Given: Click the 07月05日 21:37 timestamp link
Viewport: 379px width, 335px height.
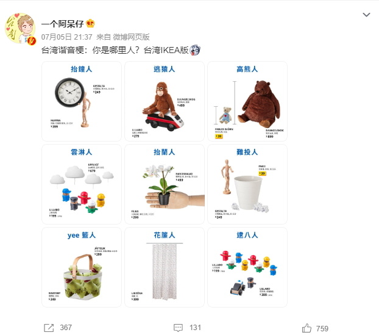Looking at the screenshot, I should [66, 37].
